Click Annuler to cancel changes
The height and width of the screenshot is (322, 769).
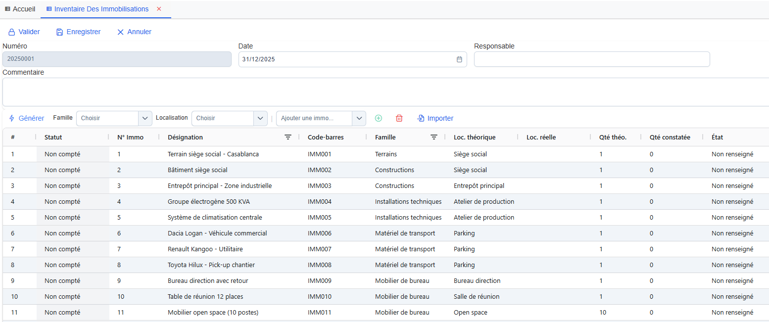134,32
